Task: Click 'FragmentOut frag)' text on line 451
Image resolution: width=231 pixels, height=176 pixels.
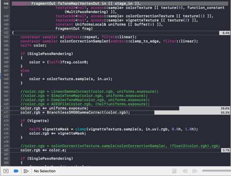Action: click(x=74, y=29)
